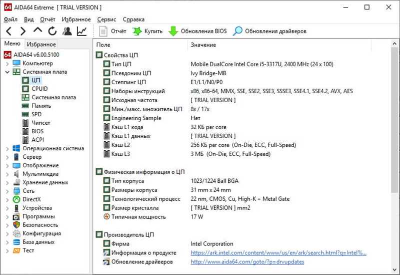Screen dimensions: 400x275
Task: Click the Сеть network icon in the tree
Action: pyautogui.click(x=16, y=191)
